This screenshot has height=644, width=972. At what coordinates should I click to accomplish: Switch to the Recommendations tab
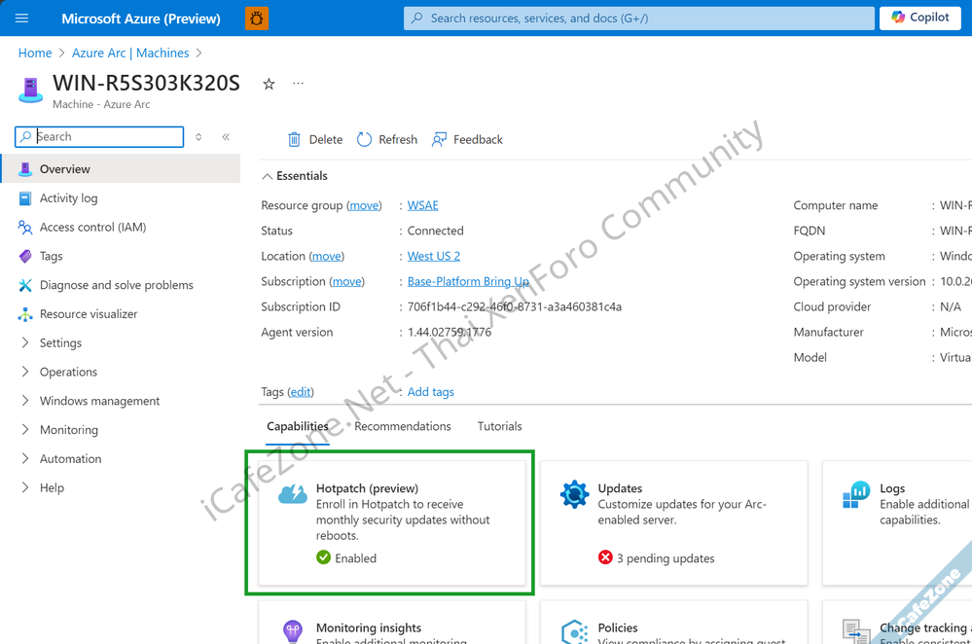tap(403, 426)
